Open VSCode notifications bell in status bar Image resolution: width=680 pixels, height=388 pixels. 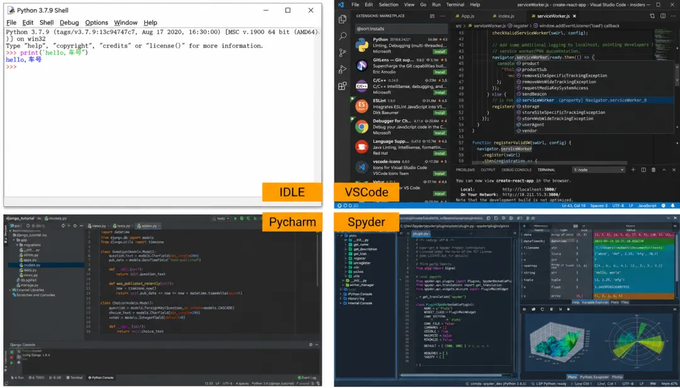coord(672,206)
